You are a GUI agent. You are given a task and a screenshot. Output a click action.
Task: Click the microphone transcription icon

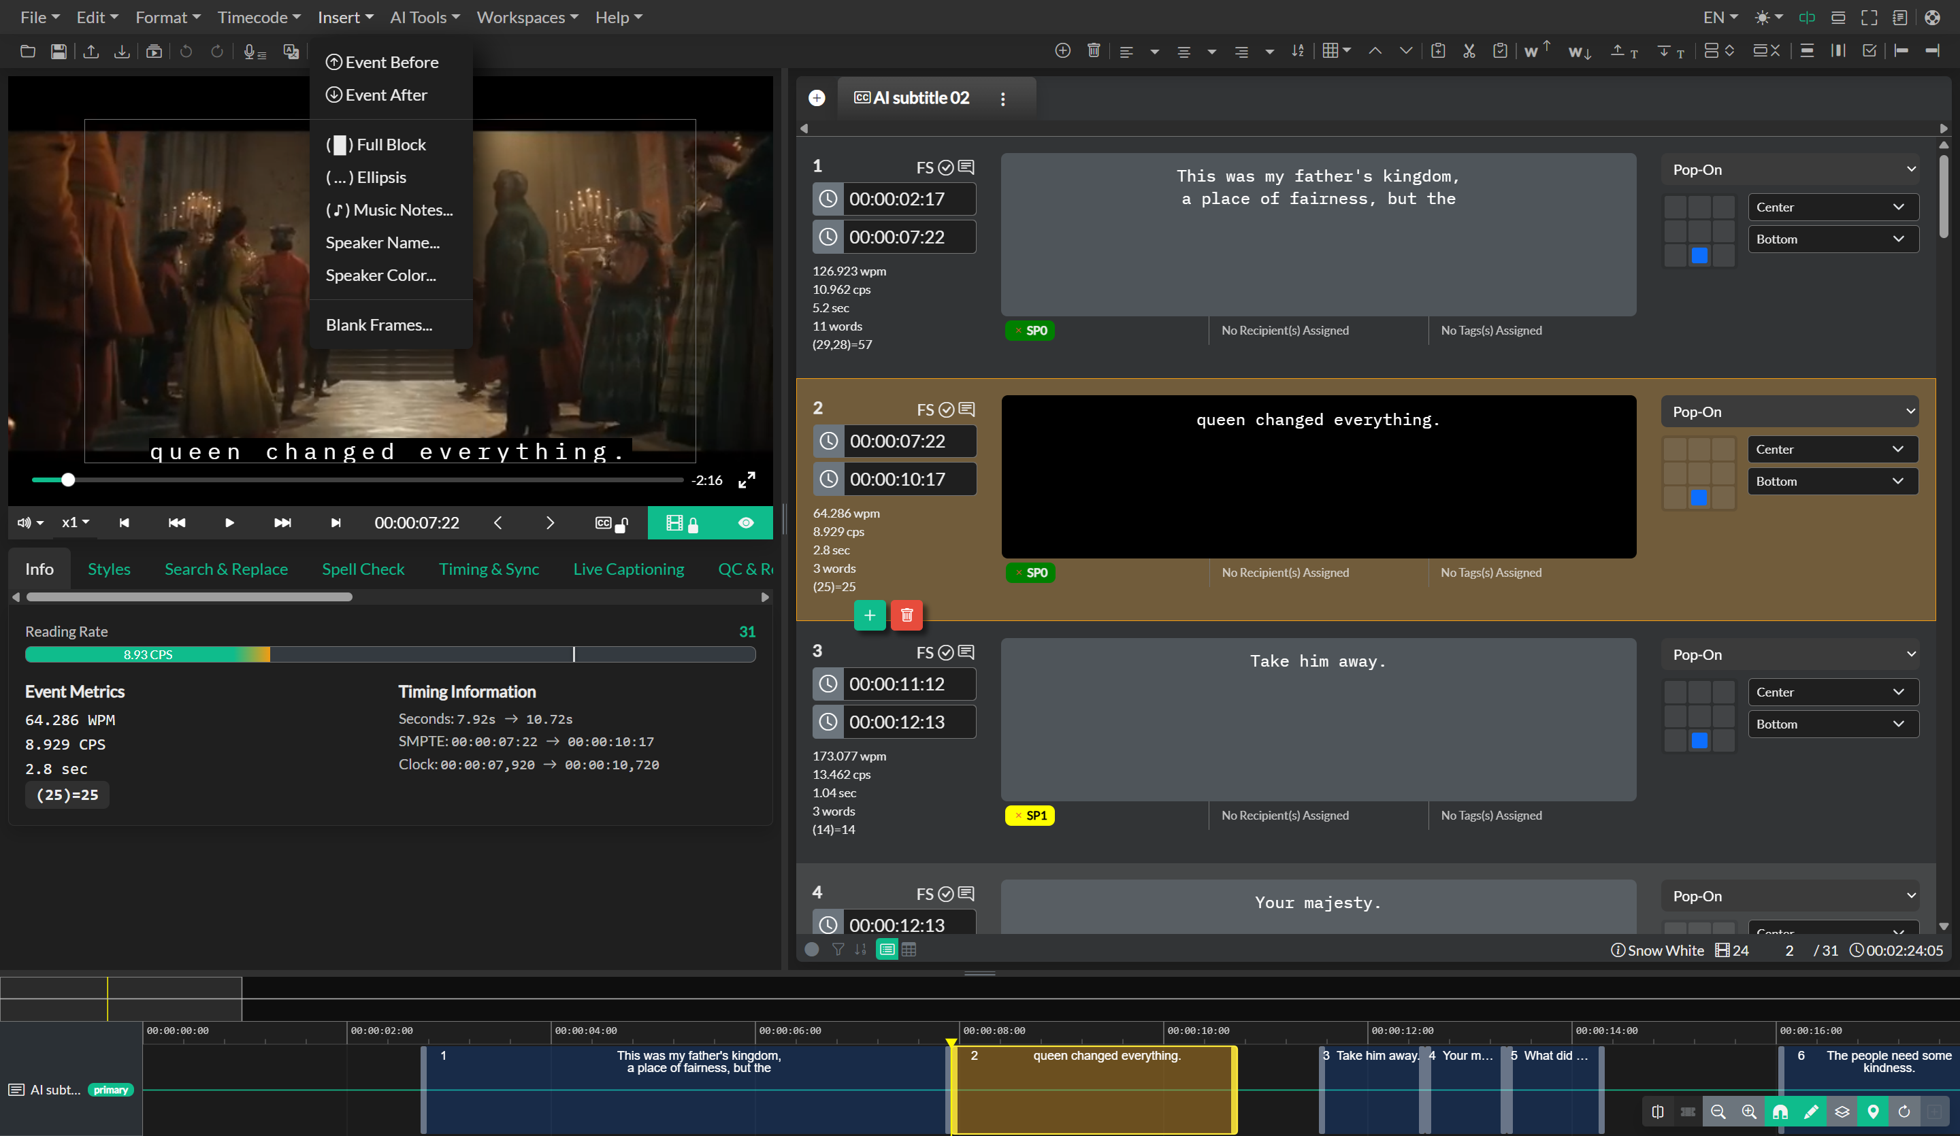255,51
